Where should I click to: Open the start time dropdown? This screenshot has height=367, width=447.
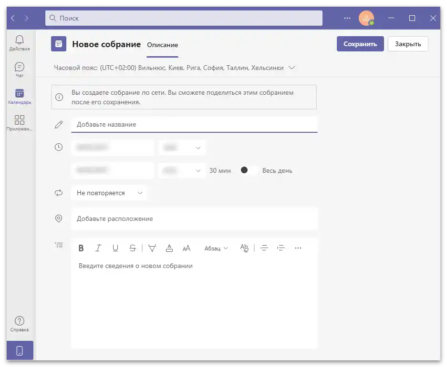pyautogui.click(x=182, y=148)
